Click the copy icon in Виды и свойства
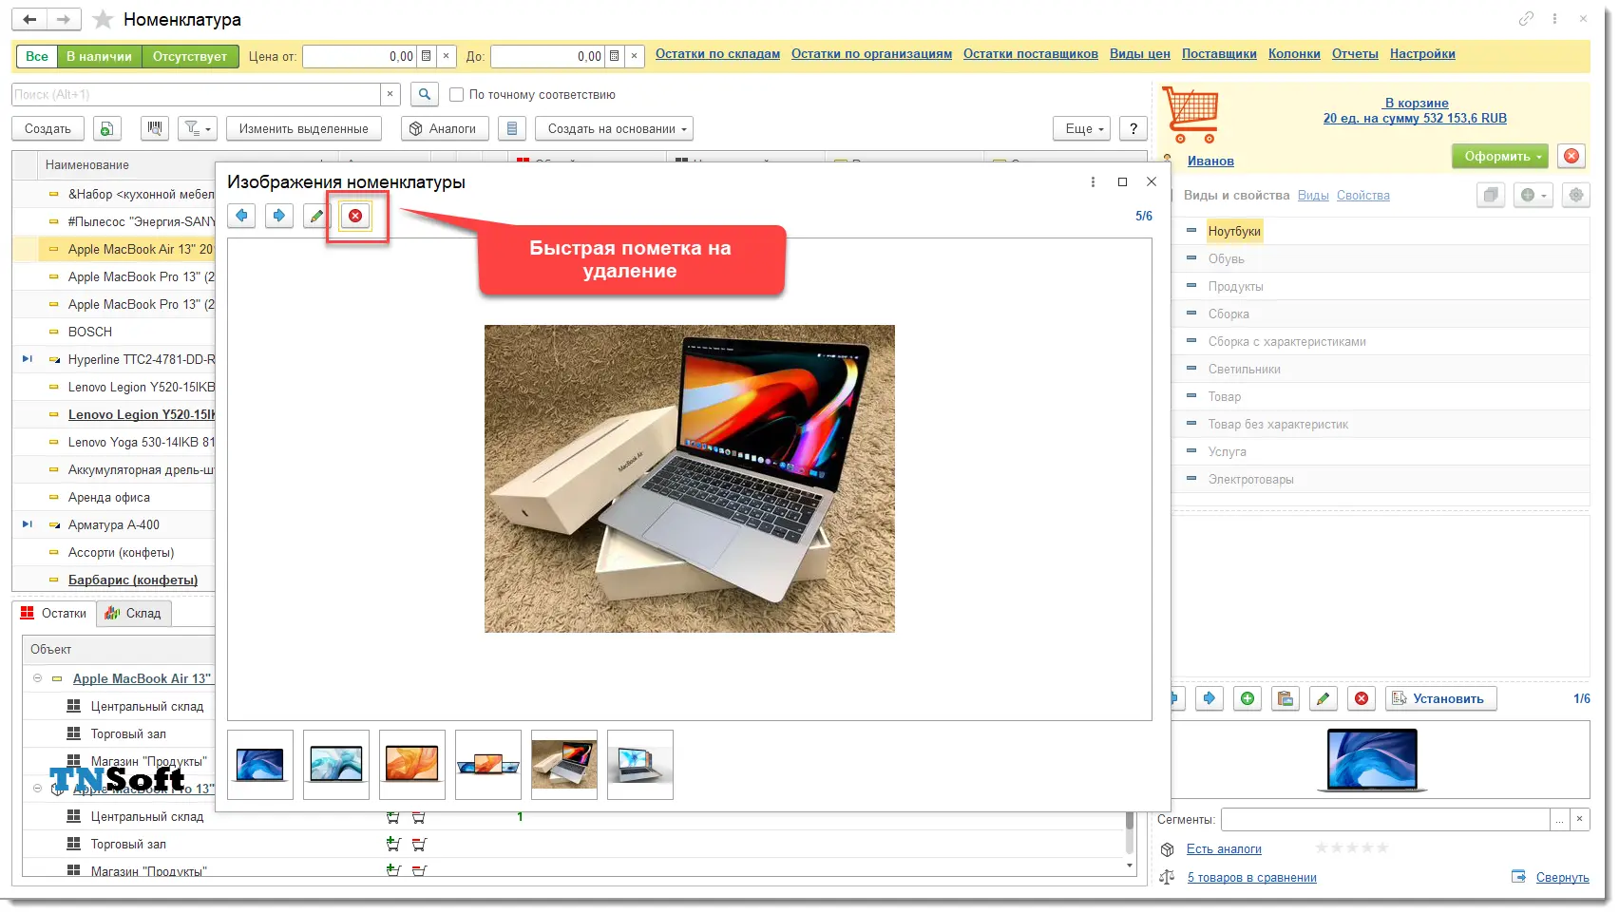 (1491, 195)
